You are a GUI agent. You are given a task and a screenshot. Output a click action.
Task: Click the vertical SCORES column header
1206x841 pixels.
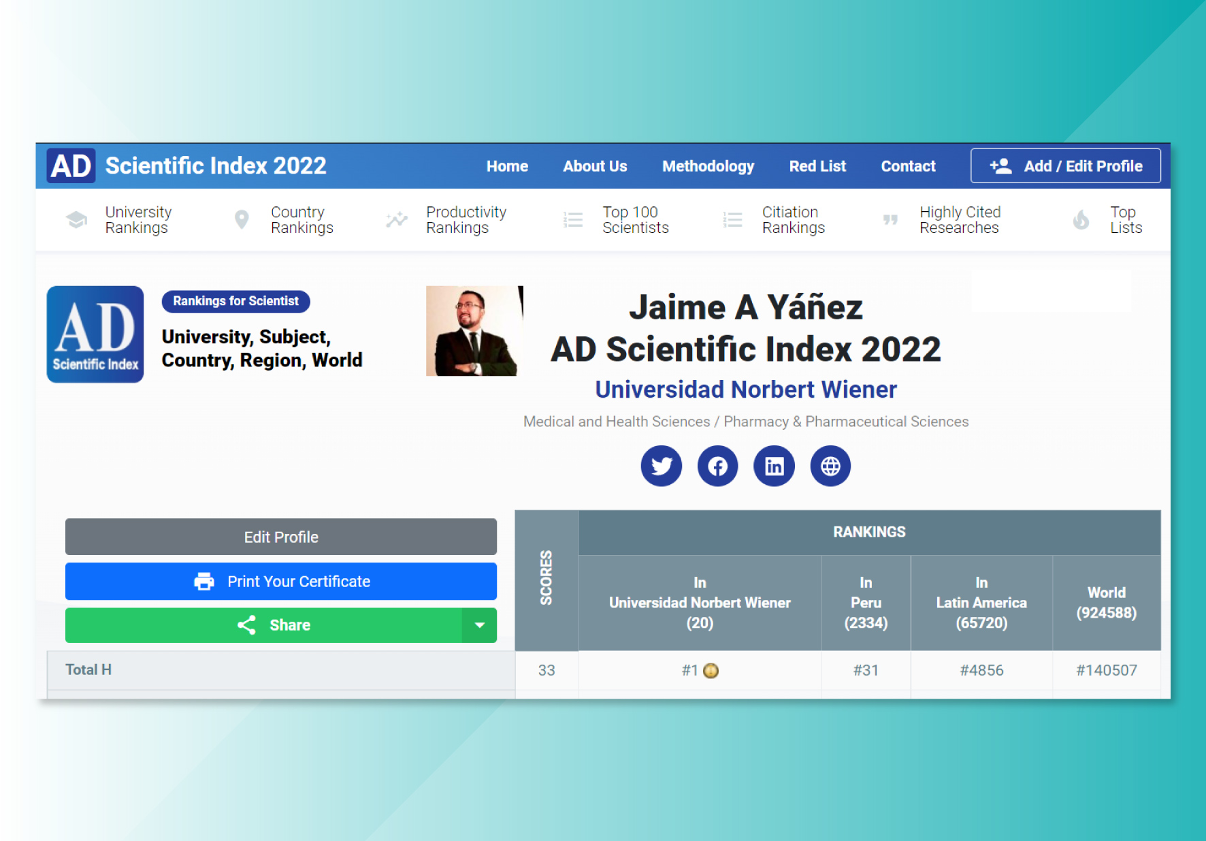[x=547, y=580]
